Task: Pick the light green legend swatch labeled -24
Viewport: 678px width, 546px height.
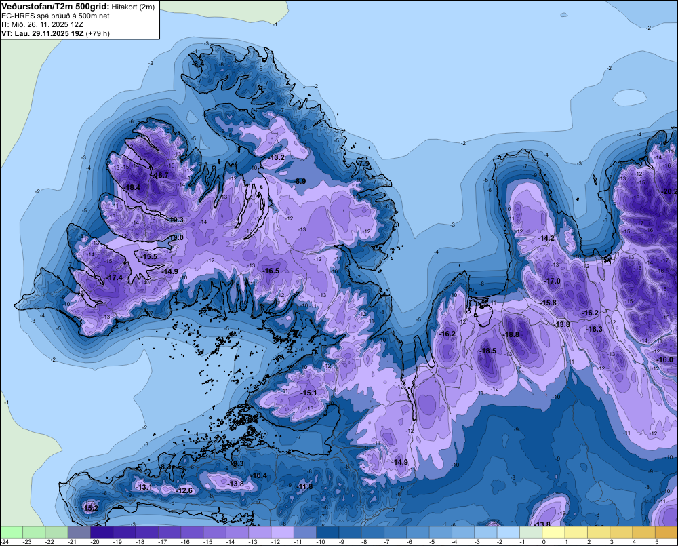Action: click(x=12, y=532)
